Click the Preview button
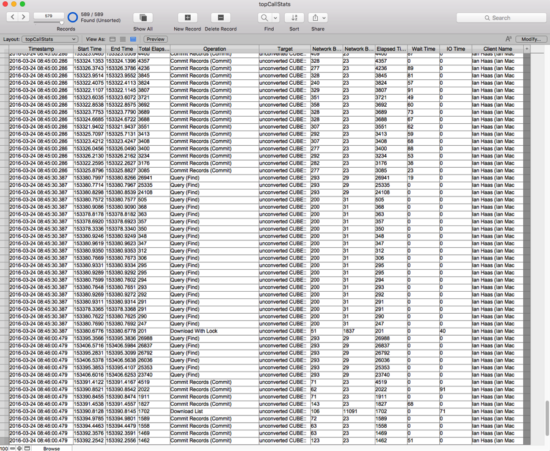 (x=155, y=38)
